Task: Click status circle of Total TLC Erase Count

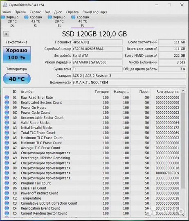Action: click(7, 133)
